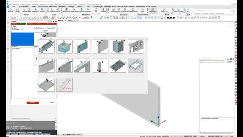Select the Detail Schnitt tool
The height and width of the screenshot is (137, 243).
pyautogui.click(x=119, y=11)
